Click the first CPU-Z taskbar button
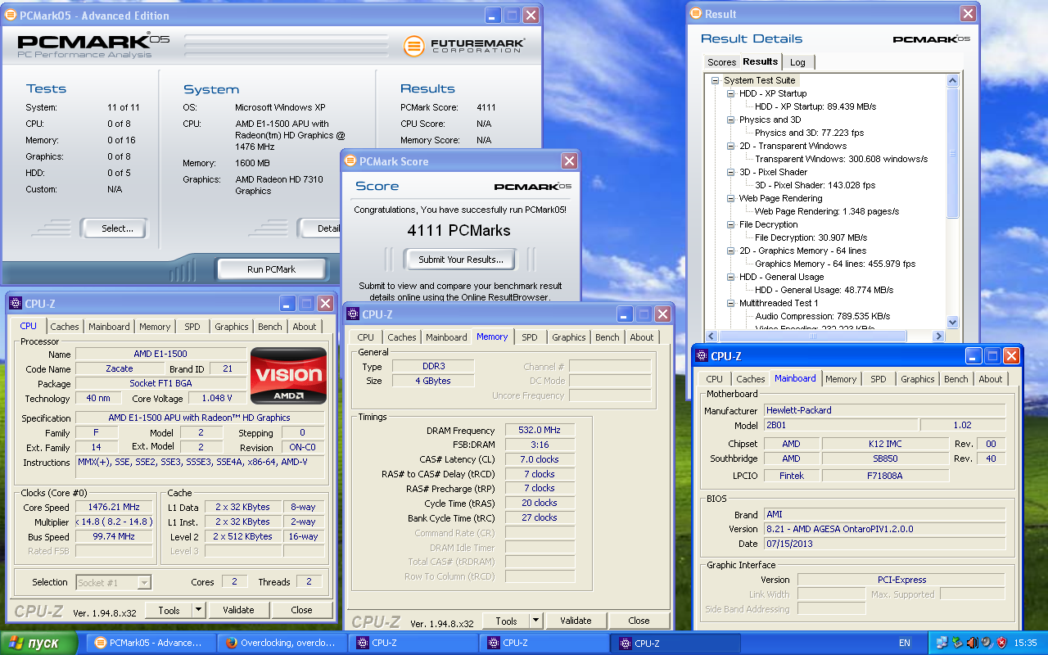This screenshot has width=1048, height=655. point(413,643)
